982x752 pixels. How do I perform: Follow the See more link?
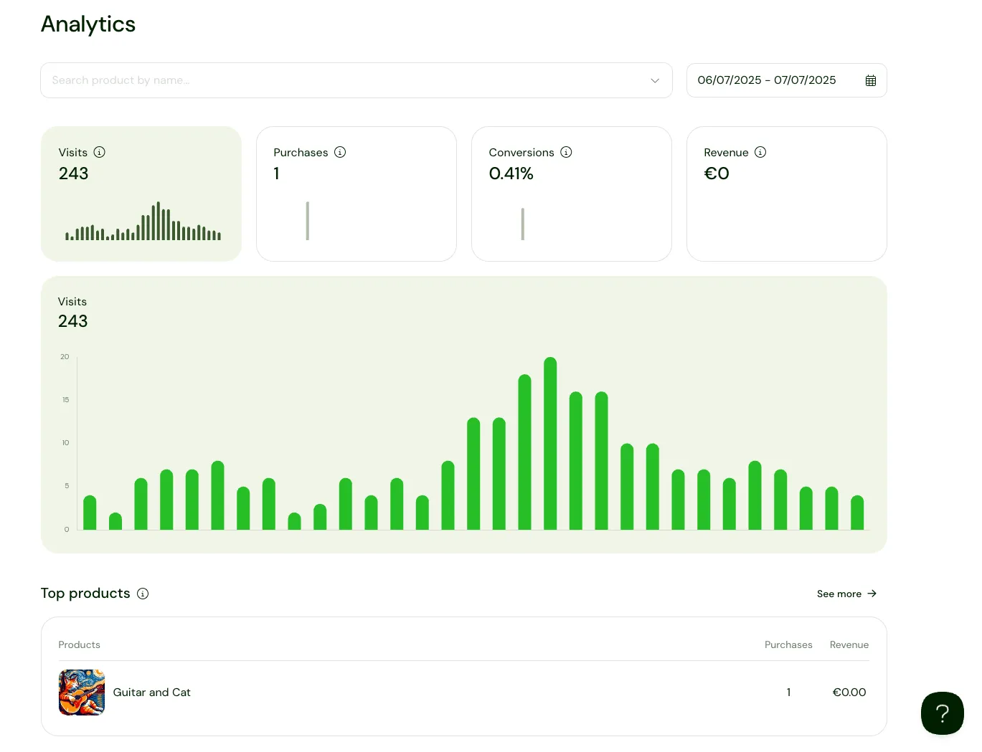point(847,594)
